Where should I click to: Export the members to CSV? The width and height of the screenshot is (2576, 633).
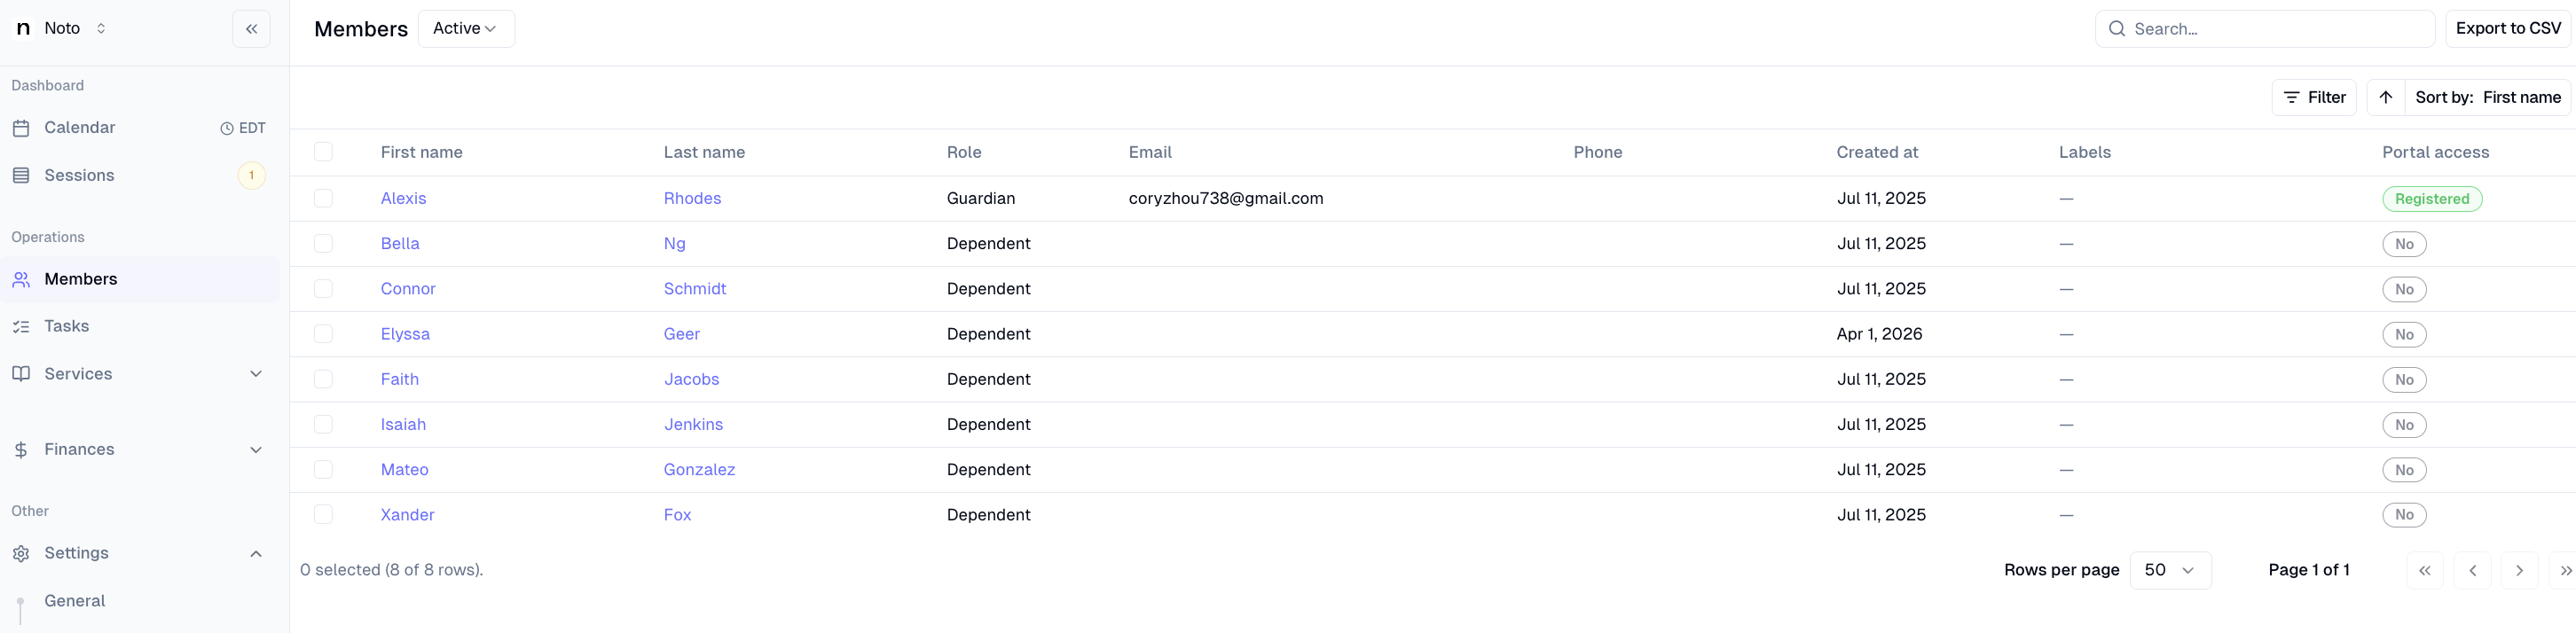click(x=2508, y=29)
